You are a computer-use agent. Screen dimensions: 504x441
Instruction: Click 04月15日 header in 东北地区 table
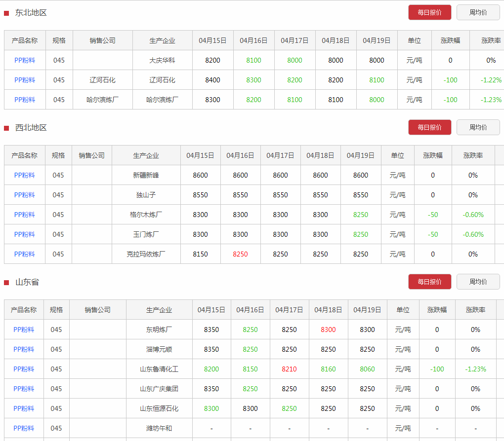(213, 40)
